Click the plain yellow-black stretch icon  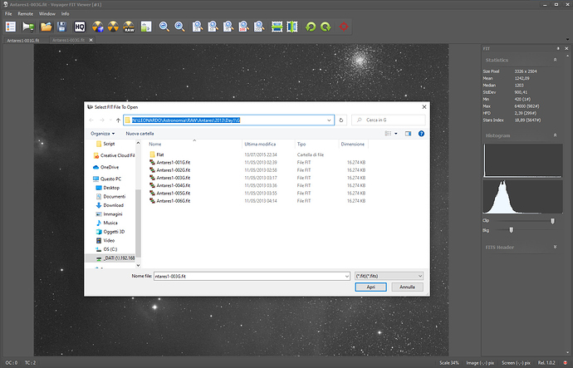coord(113,27)
